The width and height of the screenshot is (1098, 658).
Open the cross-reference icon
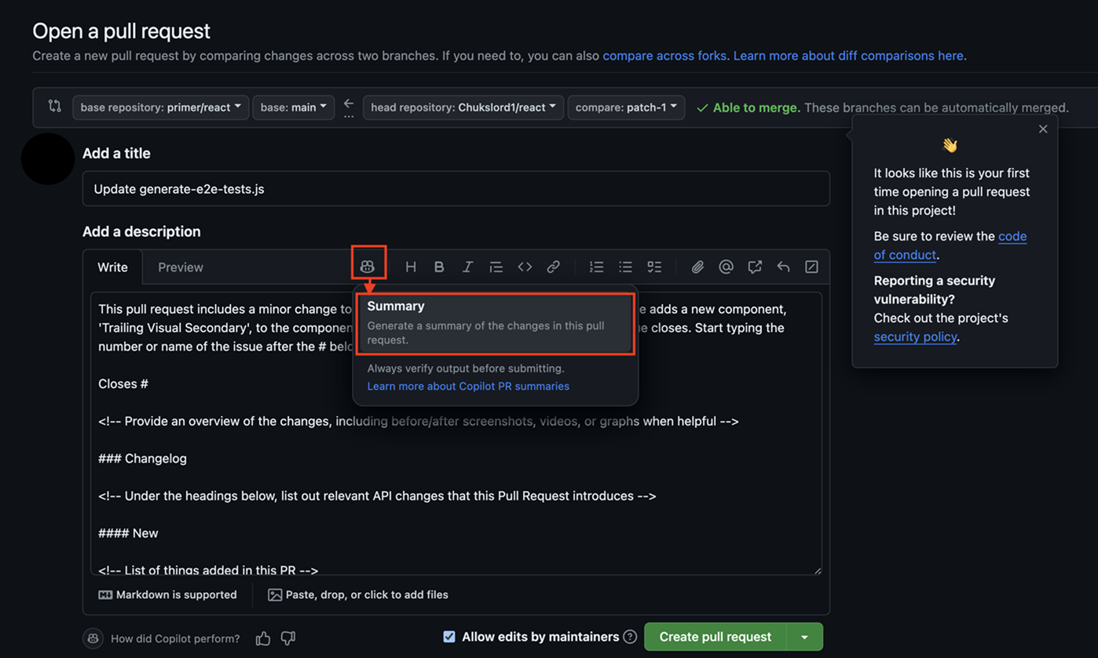point(754,266)
